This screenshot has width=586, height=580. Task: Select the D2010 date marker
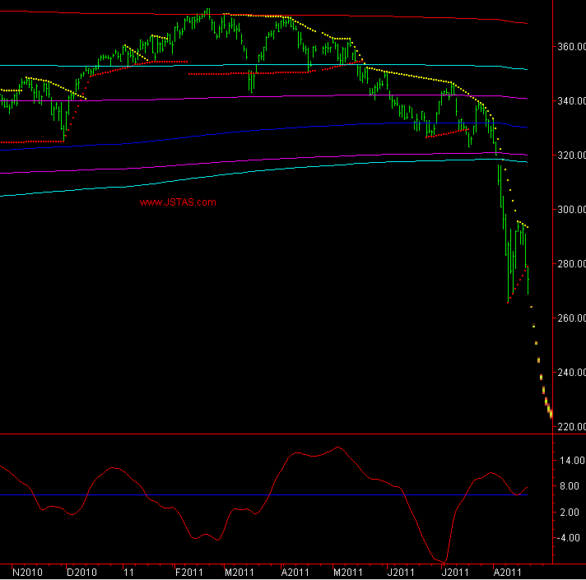pos(81,571)
